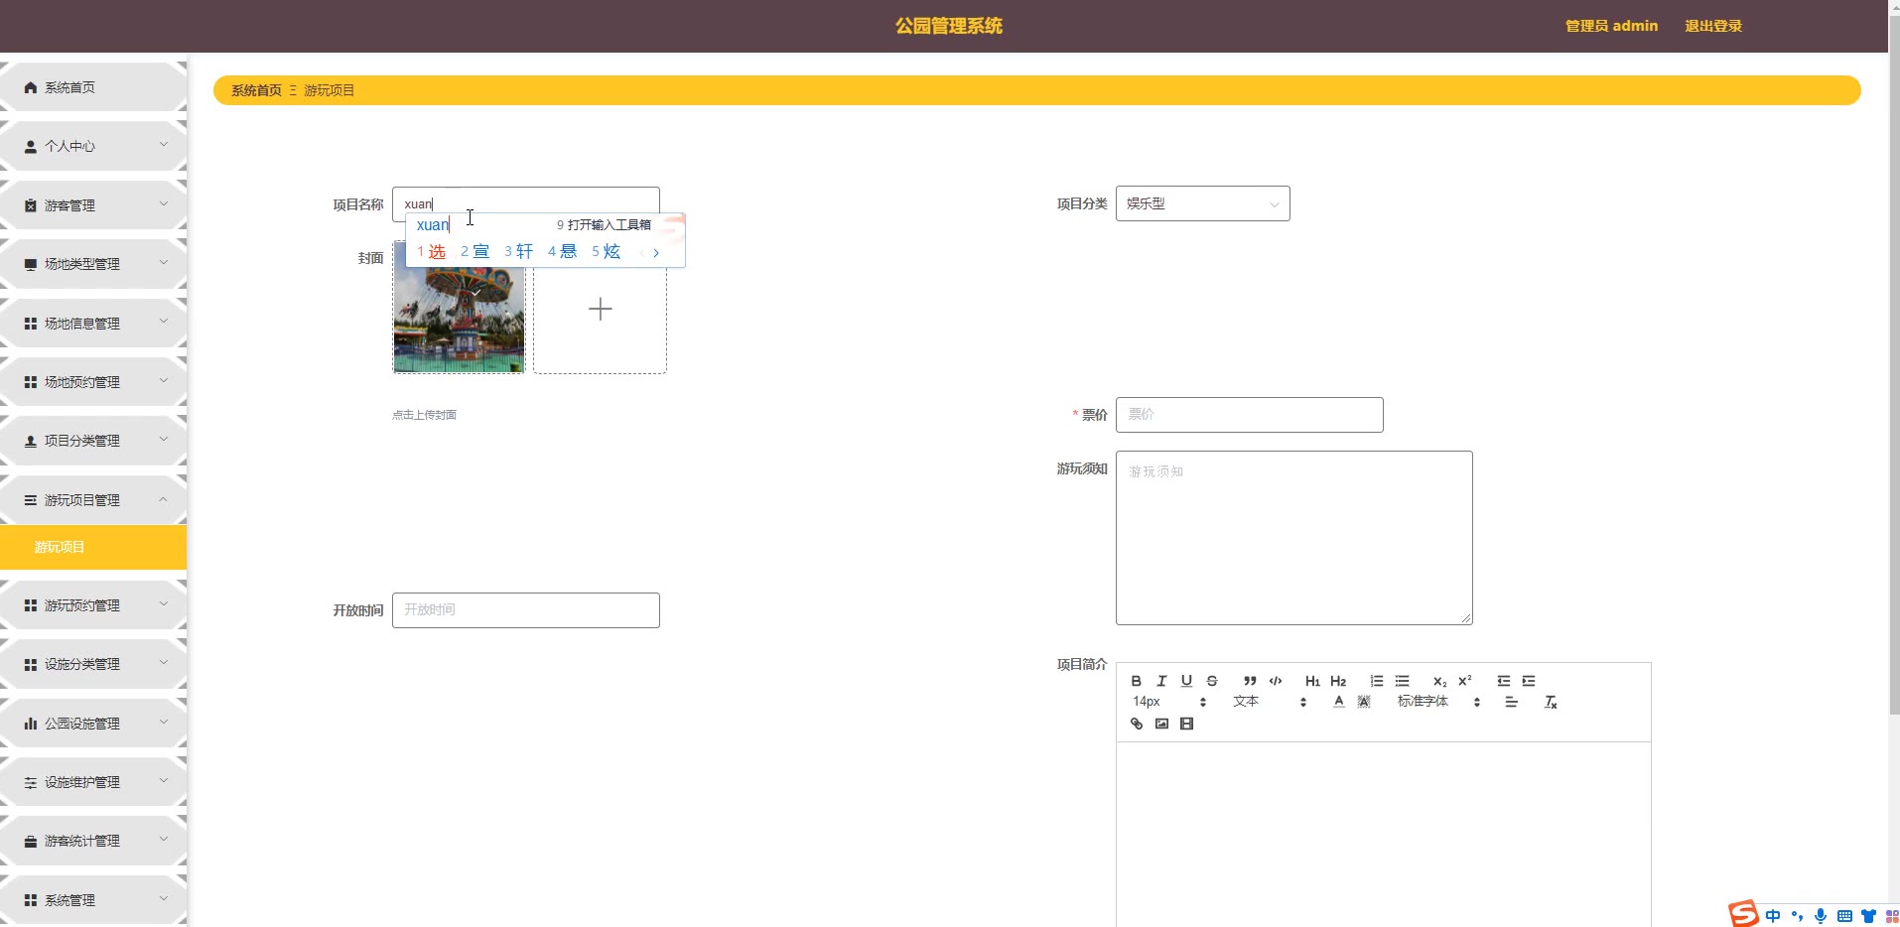
Task: Open the text background color picker
Action: (1364, 702)
